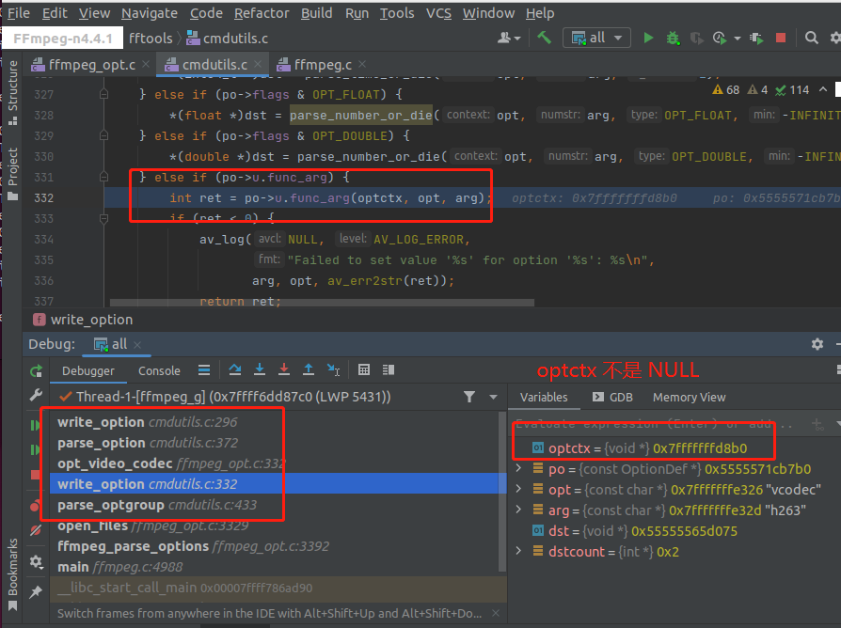This screenshot has width=841, height=628.
Task: Click the Rerun debug session icon
Action: 36,370
